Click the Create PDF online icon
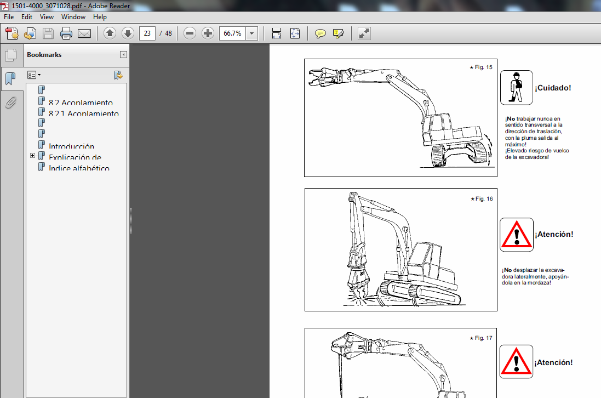Viewport: 601px width, 398px height. [12, 33]
